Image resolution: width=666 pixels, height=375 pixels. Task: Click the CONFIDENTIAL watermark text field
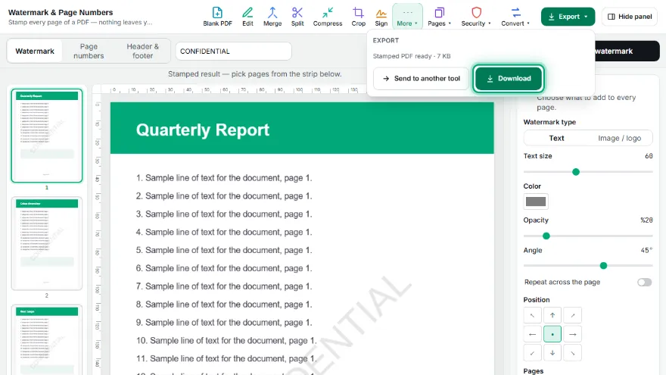click(233, 51)
